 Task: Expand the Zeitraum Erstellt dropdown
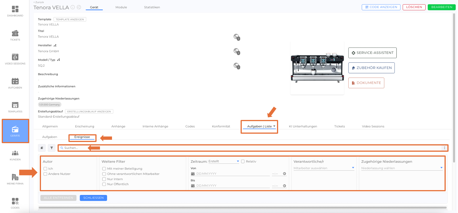[x=223, y=161]
